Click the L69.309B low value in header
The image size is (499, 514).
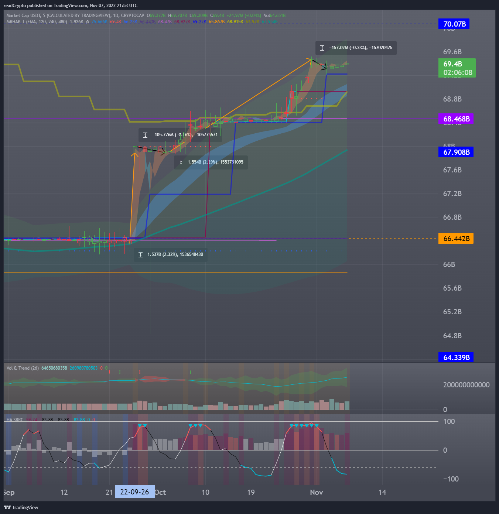tap(198, 16)
